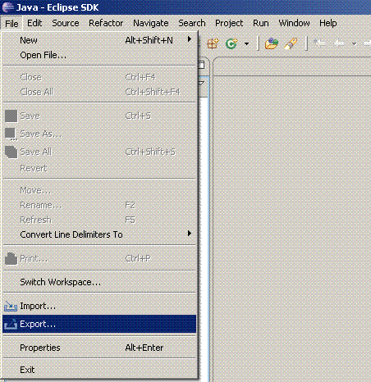Click the flashlight Search toolbar icon
Screen dimensions: 371x382
coord(291,43)
